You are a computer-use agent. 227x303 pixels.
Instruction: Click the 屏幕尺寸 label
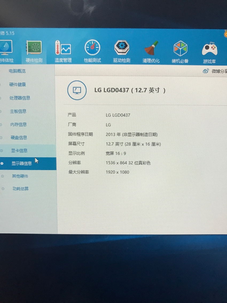76,144
